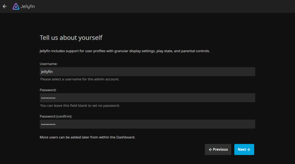The width and height of the screenshot is (295, 164).
Task: Click the "Password:" label
Action: (x=48, y=90)
